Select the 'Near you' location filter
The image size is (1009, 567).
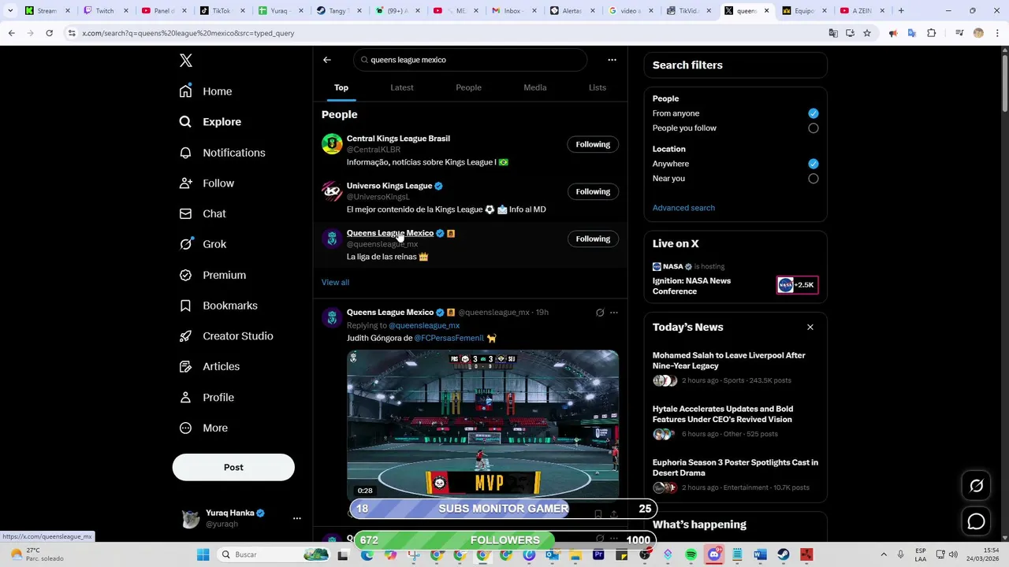tap(814, 179)
